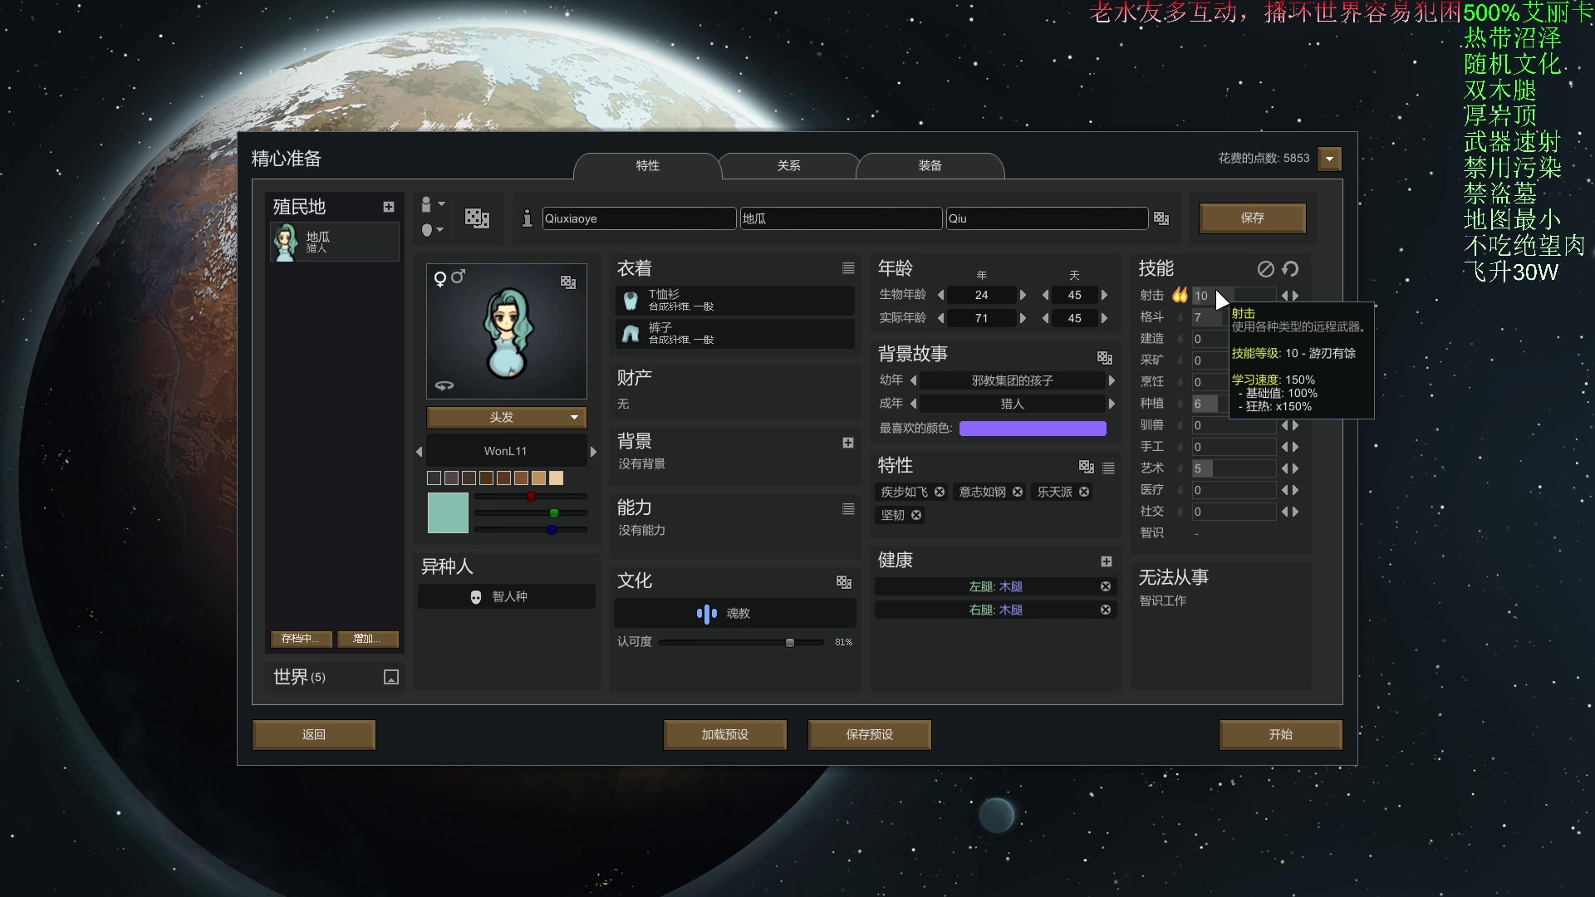Click the 开始 button
This screenshot has height=897, width=1595.
(1280, 734)
